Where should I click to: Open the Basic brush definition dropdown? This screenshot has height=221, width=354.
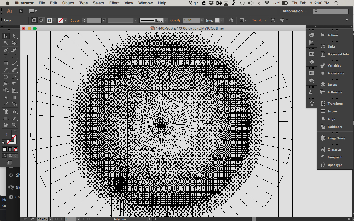[x=166, y=20]
